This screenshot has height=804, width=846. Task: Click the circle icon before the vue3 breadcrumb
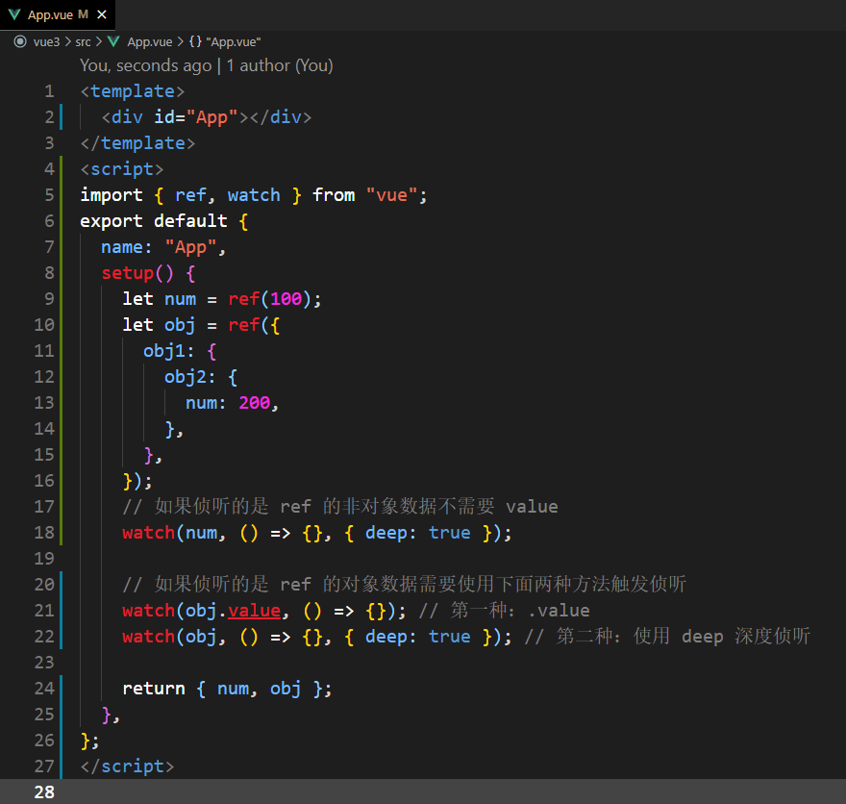pyautogui.click(x=20, y=41)
